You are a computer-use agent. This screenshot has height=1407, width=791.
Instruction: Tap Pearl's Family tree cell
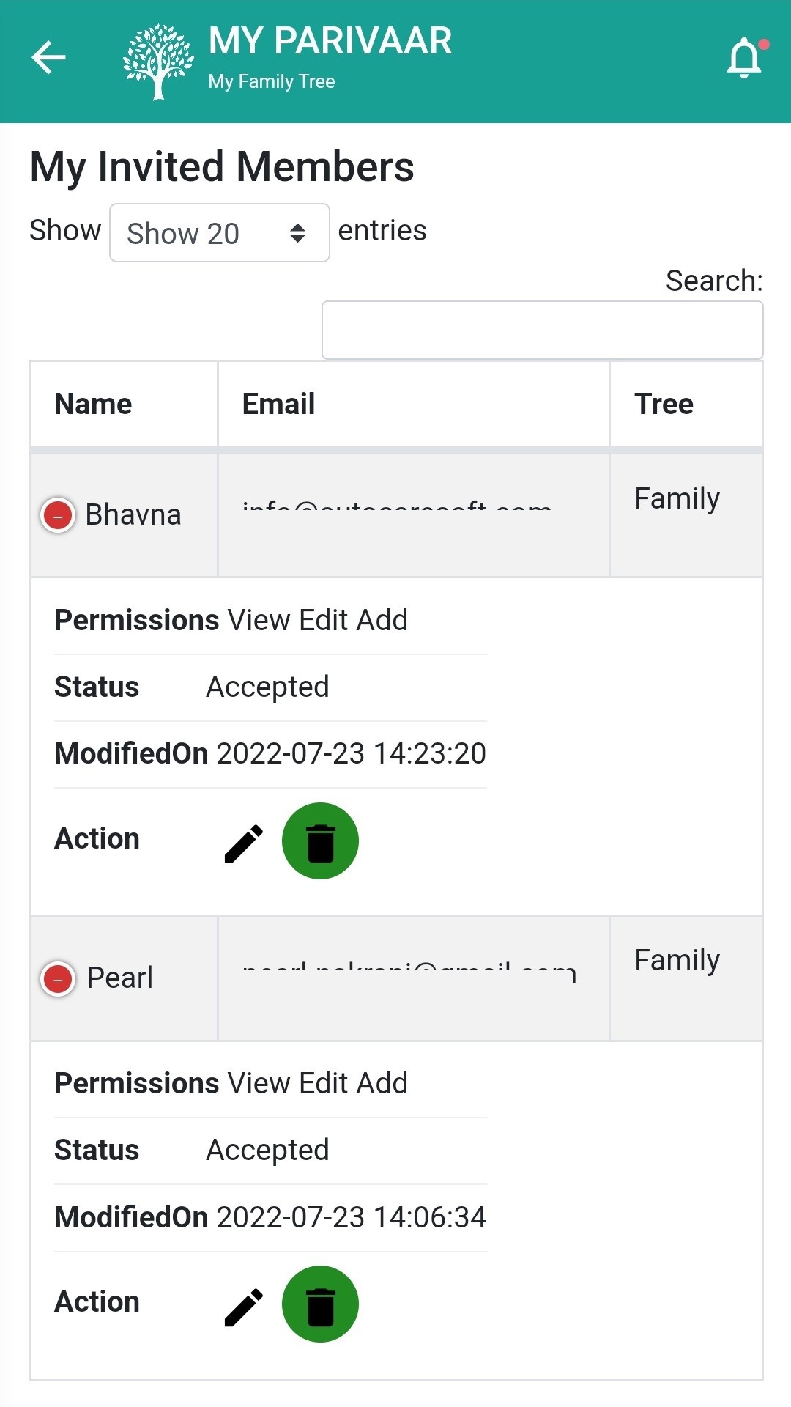pyautogui.click(x=677, y=960)
